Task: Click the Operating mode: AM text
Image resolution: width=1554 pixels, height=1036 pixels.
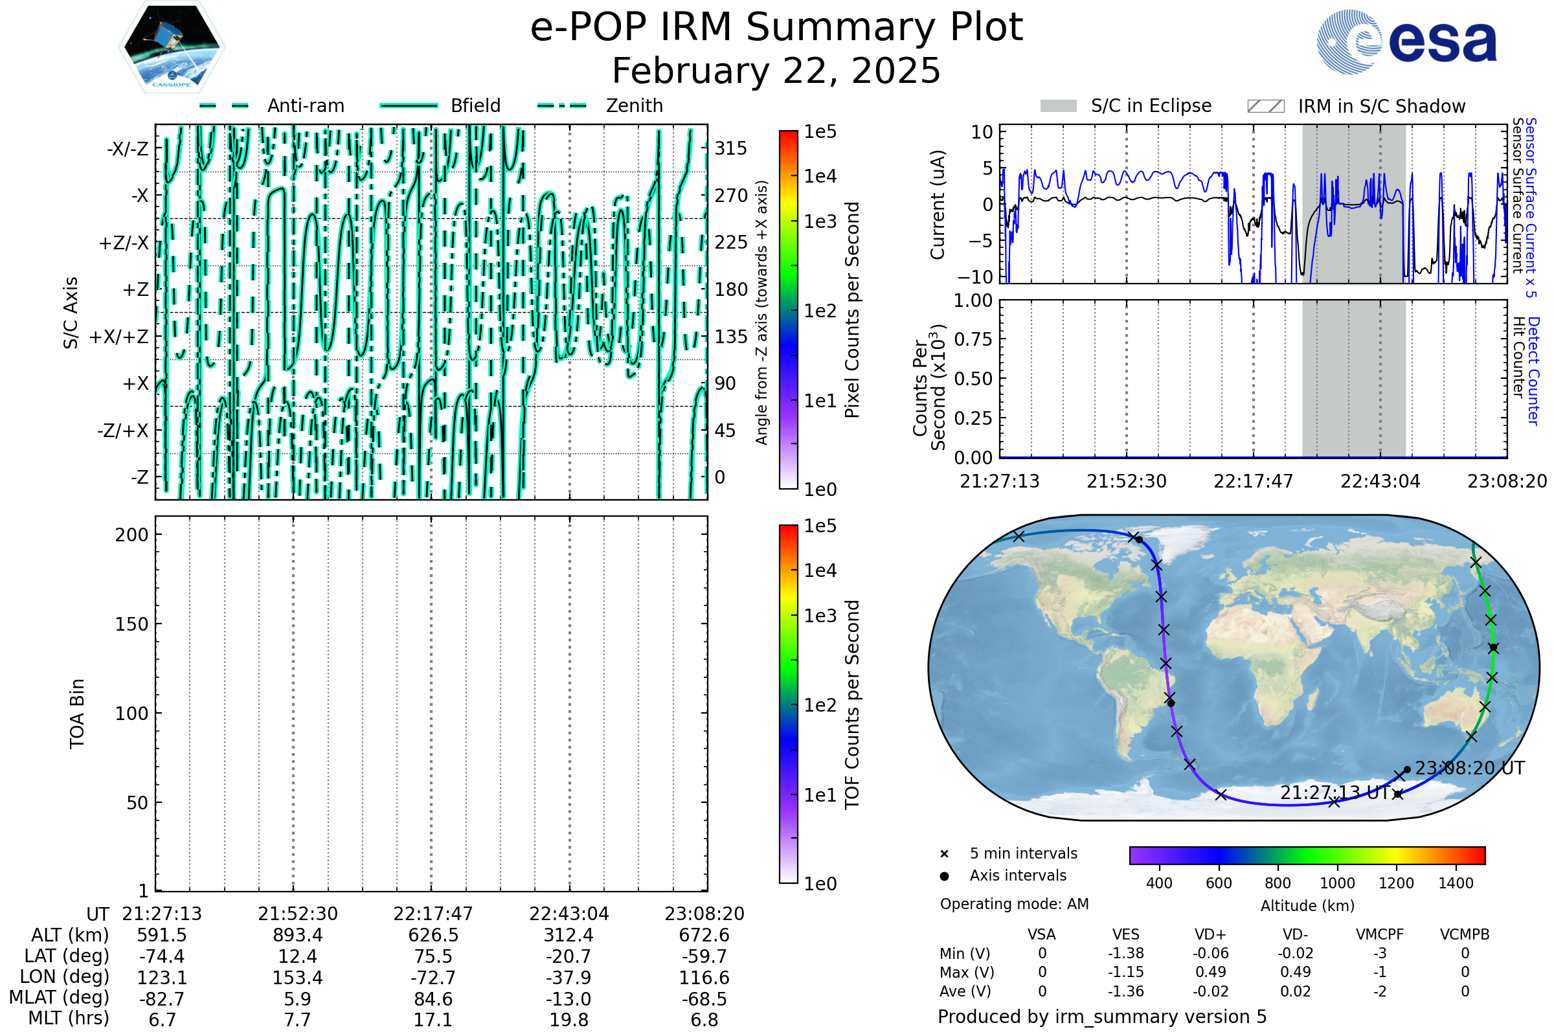Action: [1014, 904]
